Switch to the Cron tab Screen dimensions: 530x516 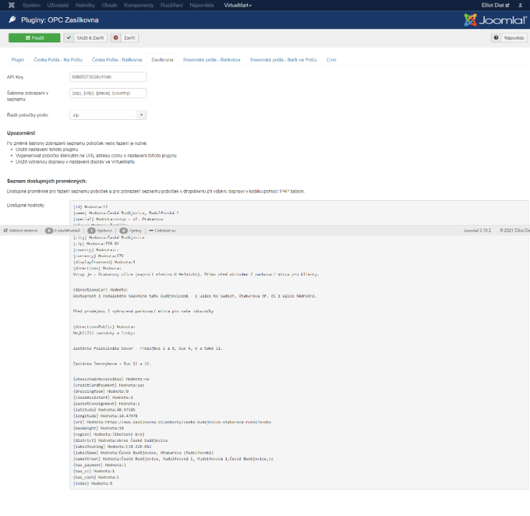click(331, 60)
